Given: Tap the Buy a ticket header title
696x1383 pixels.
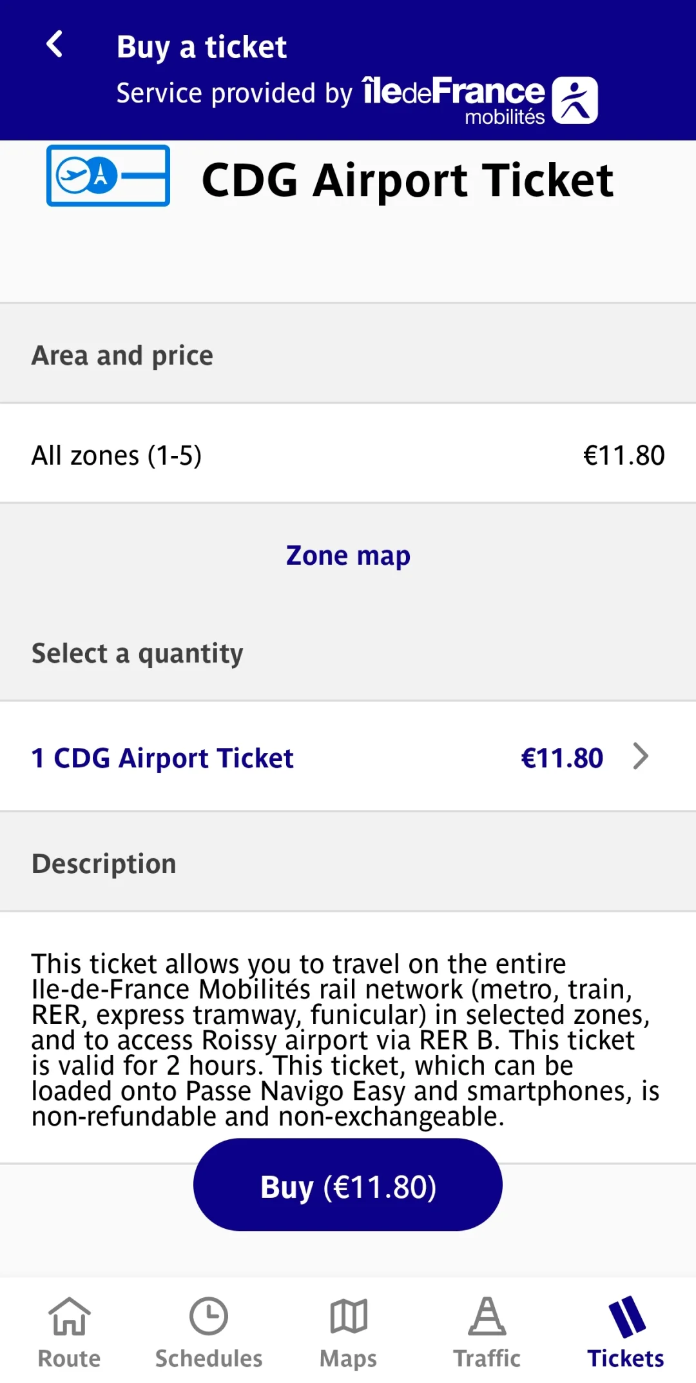Looking at the screenshot, I should click(202, 47).
